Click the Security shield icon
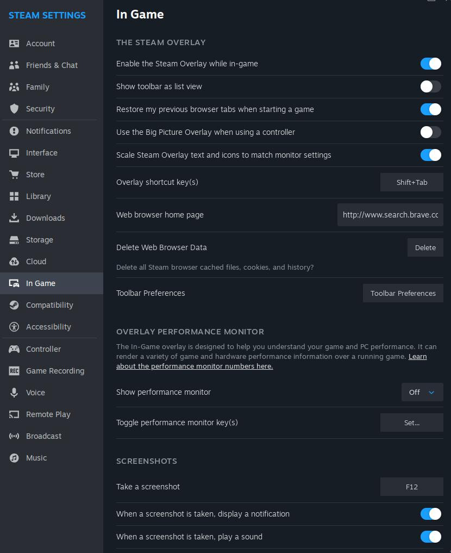Screen dimensions: 451x553 [x=14, y=109]
